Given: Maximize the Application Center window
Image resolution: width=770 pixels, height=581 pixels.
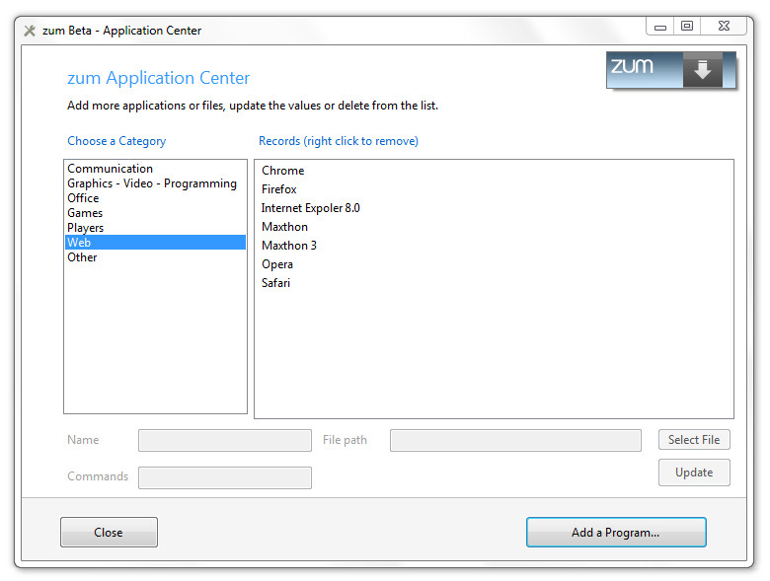Looking at the screenshot, I should [x=687, y=26].
